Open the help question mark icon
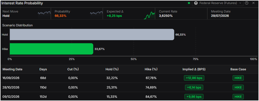This screenshot has width=259, height=101. pos(246,3)
